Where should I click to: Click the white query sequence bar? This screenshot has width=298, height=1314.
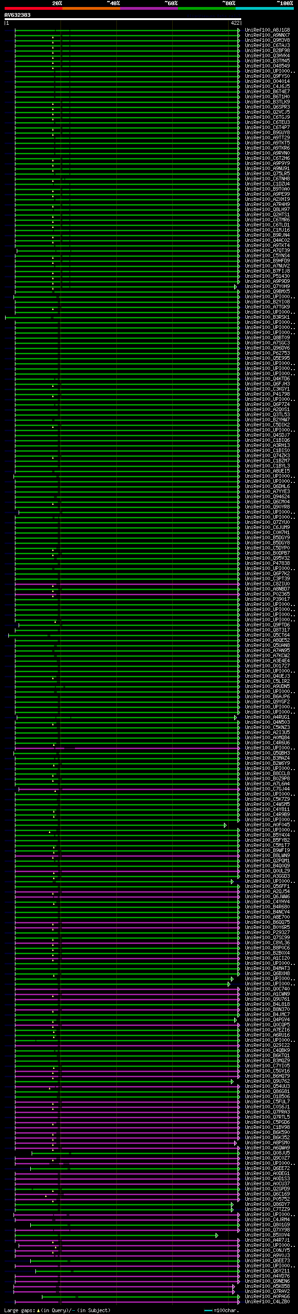[123, 20]
